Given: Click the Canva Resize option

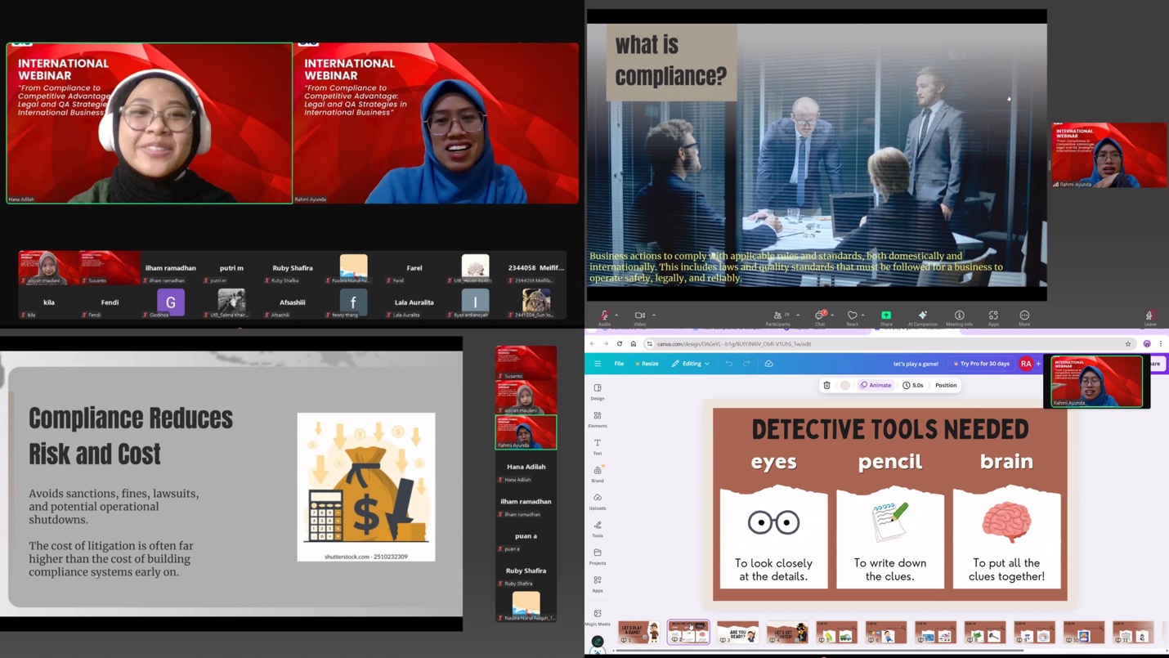Looking at the screenshot, I should (x=647, y=364).
